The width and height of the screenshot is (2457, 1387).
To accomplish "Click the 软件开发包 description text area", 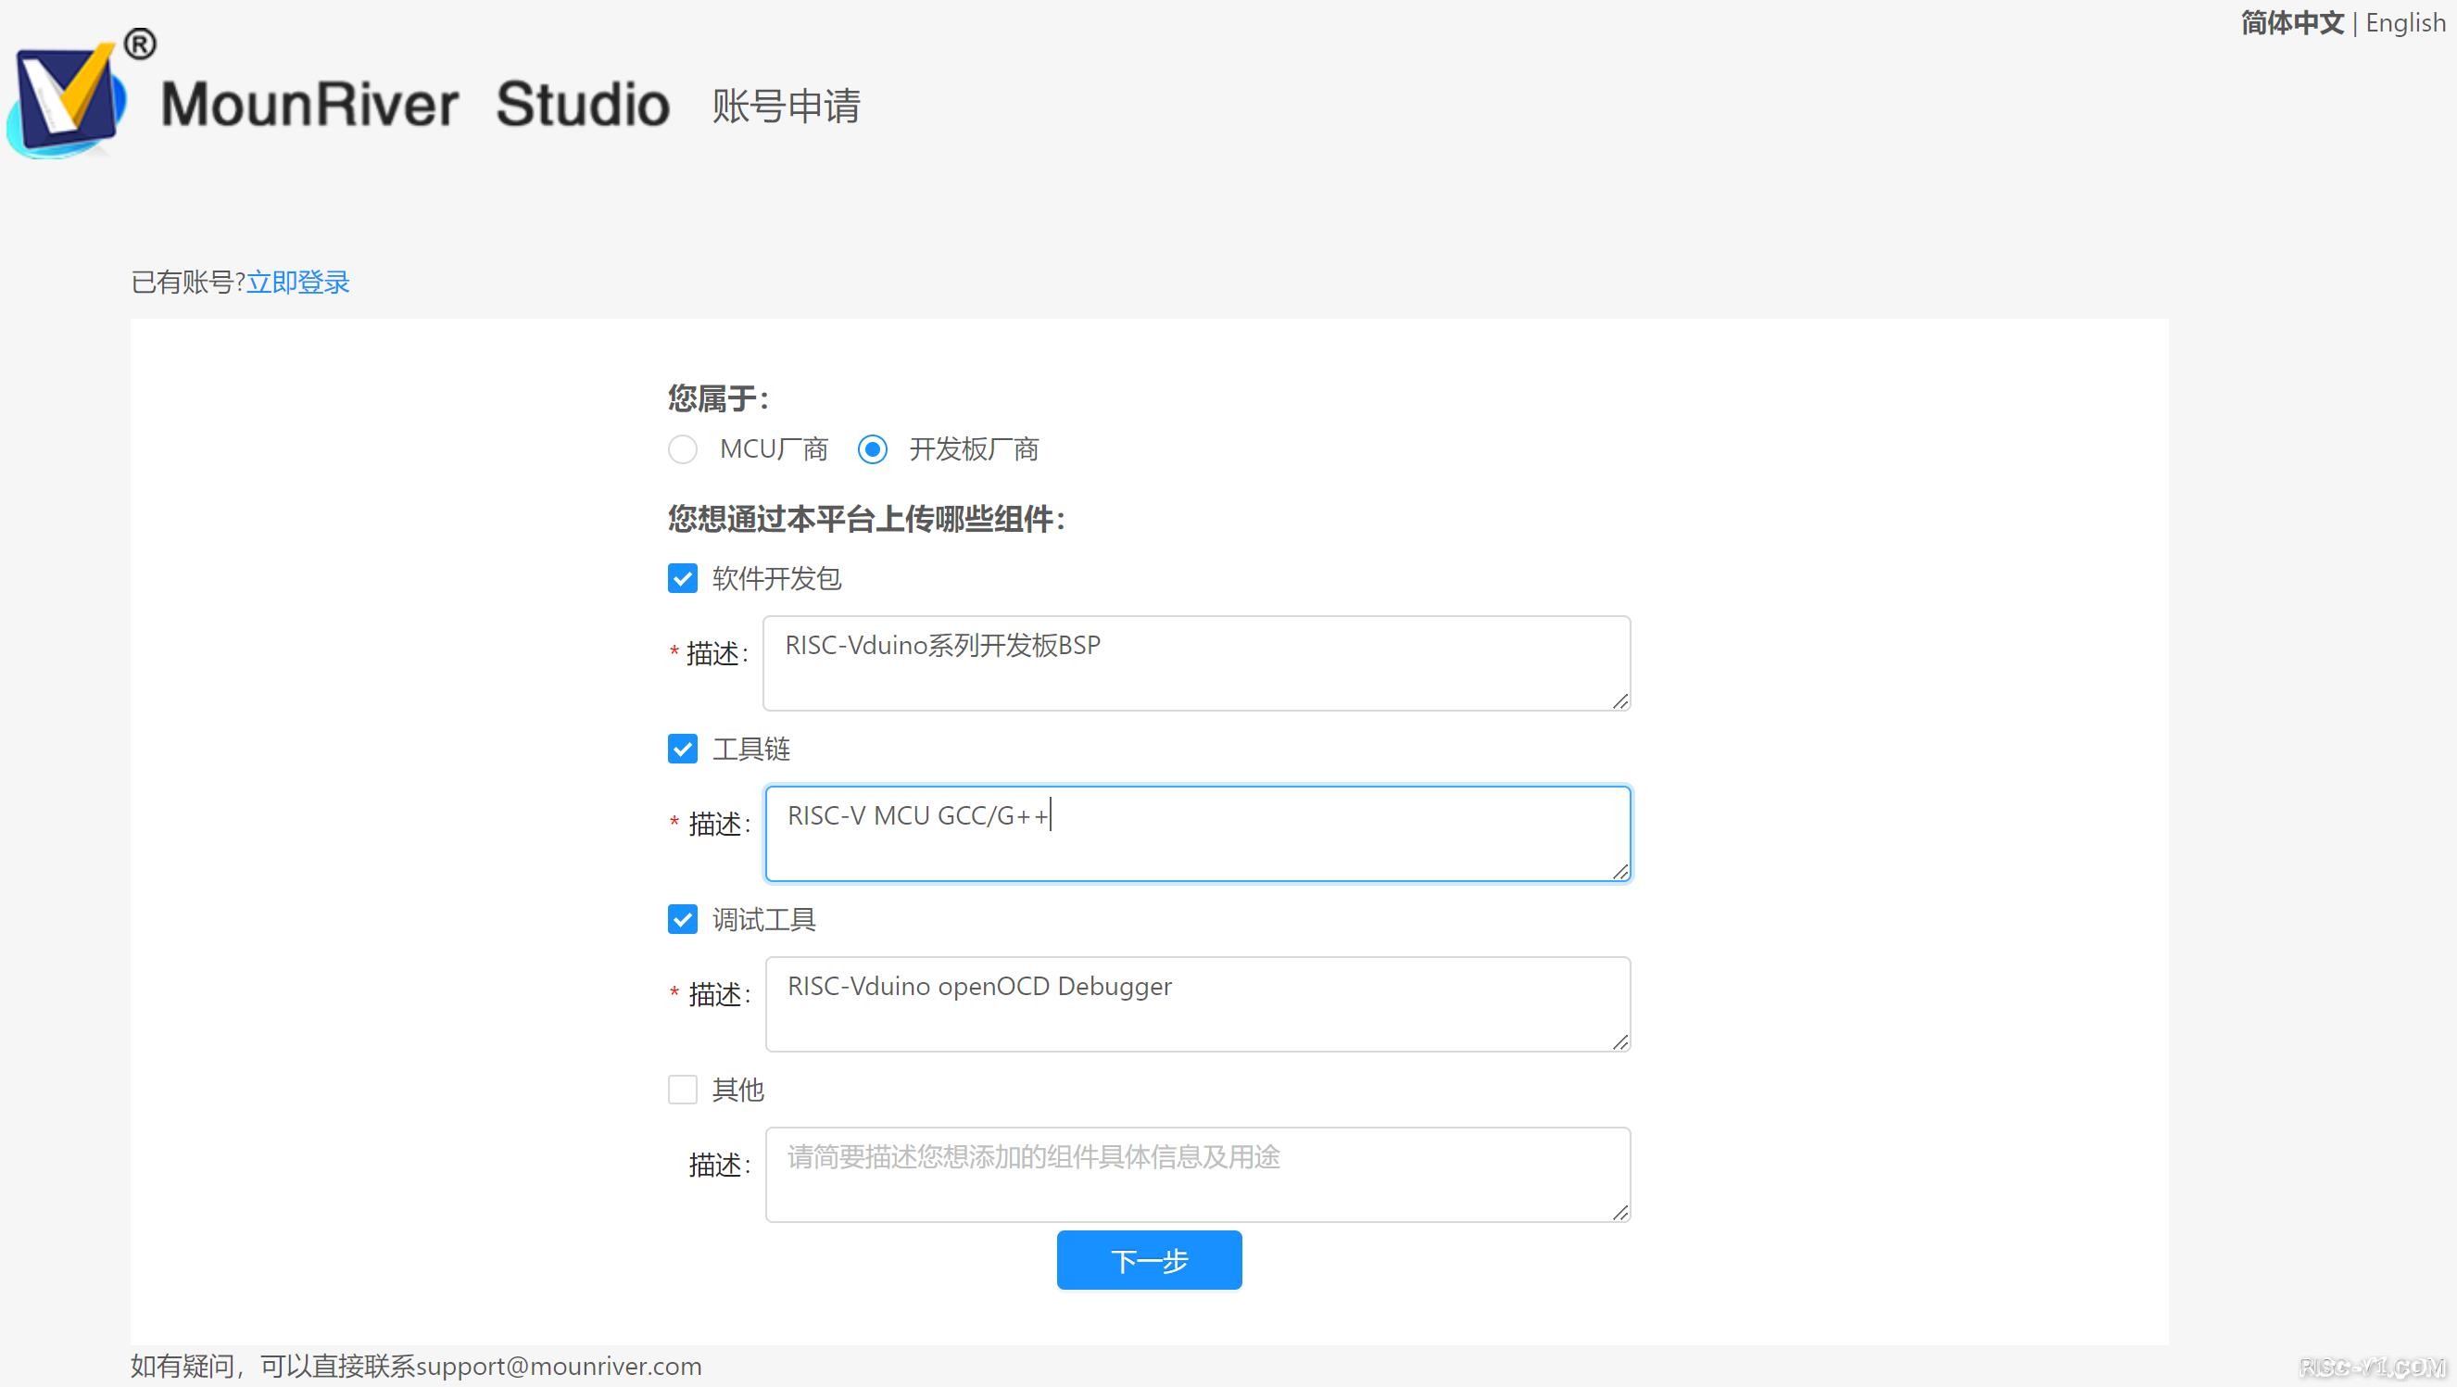I will [1196, 663].
